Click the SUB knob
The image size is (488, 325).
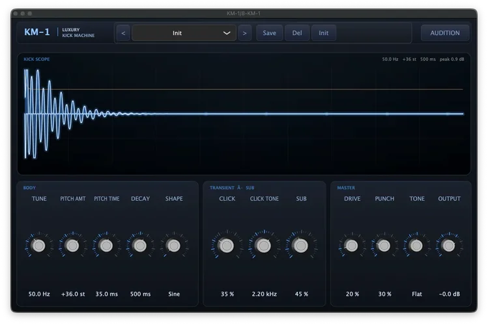tap(301, 246)
